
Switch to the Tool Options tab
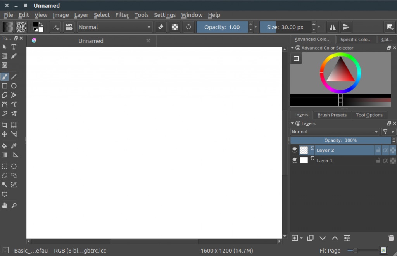coord(369,115)
